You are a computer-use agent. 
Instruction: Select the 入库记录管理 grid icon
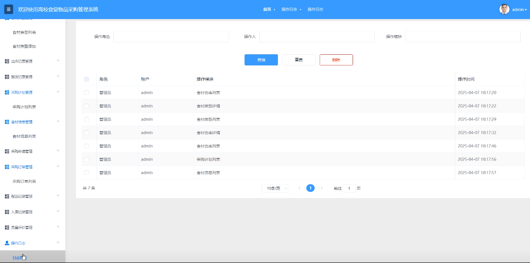click(x=7, y=212)
